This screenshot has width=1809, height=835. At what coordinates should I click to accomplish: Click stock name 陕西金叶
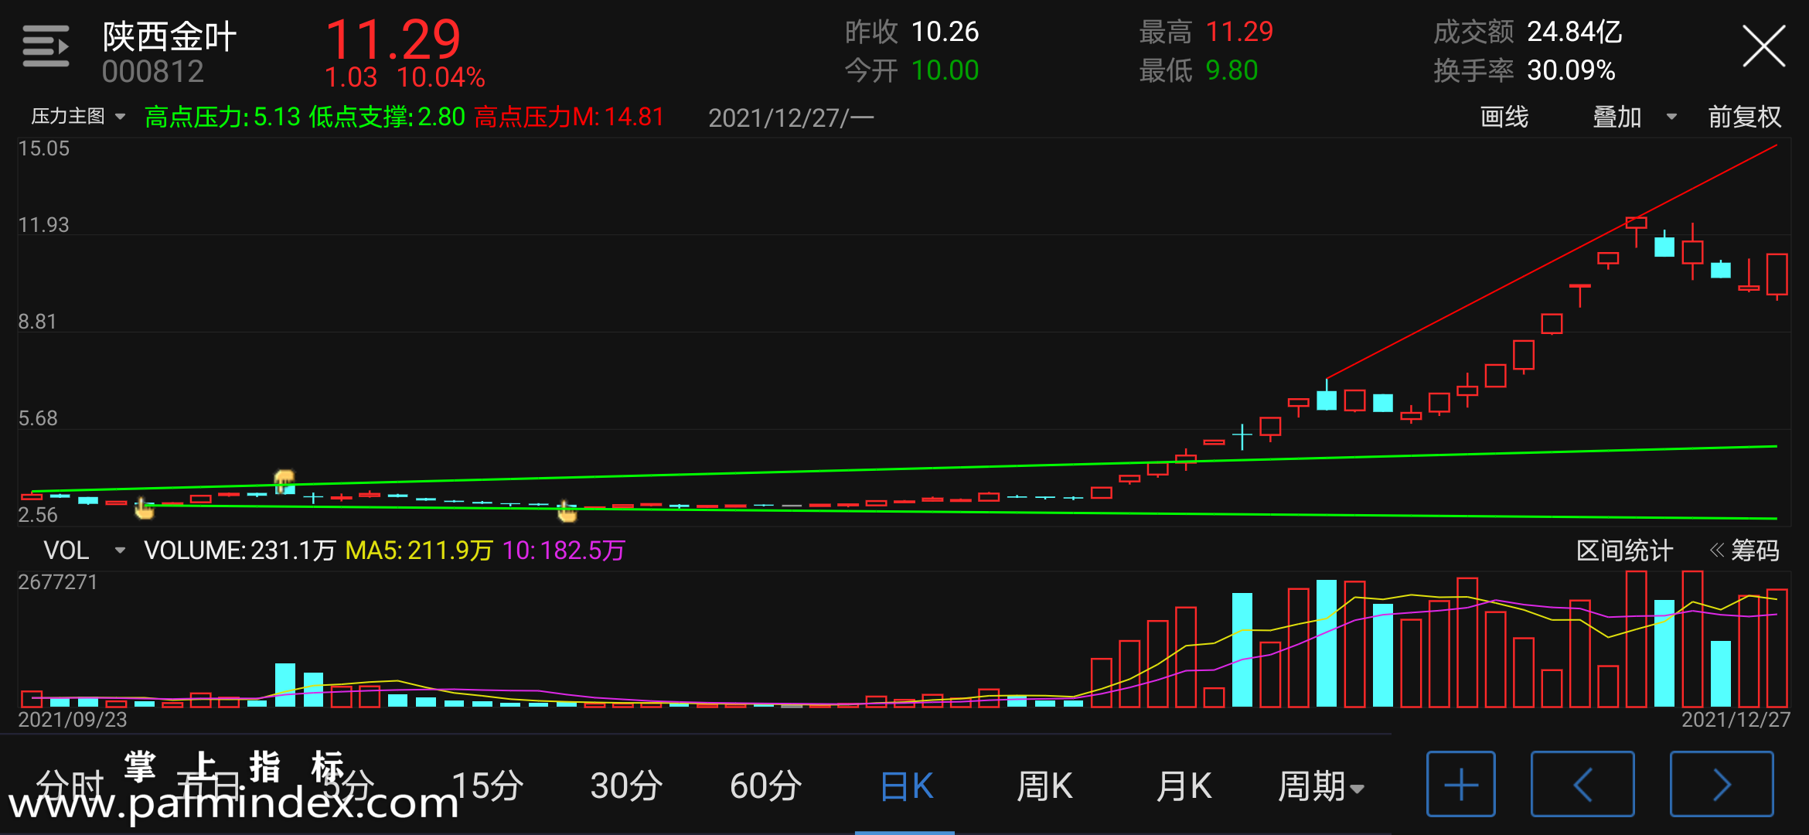(169, 36)
